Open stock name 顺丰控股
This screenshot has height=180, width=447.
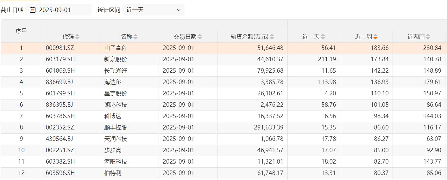[x=116, y=128]
